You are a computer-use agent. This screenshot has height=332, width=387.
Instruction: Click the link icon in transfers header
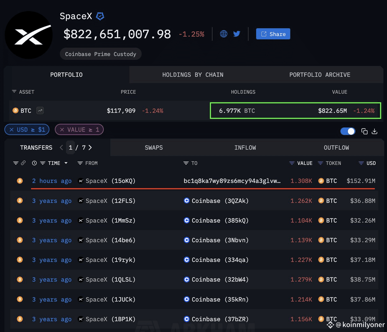click(23, 163)
